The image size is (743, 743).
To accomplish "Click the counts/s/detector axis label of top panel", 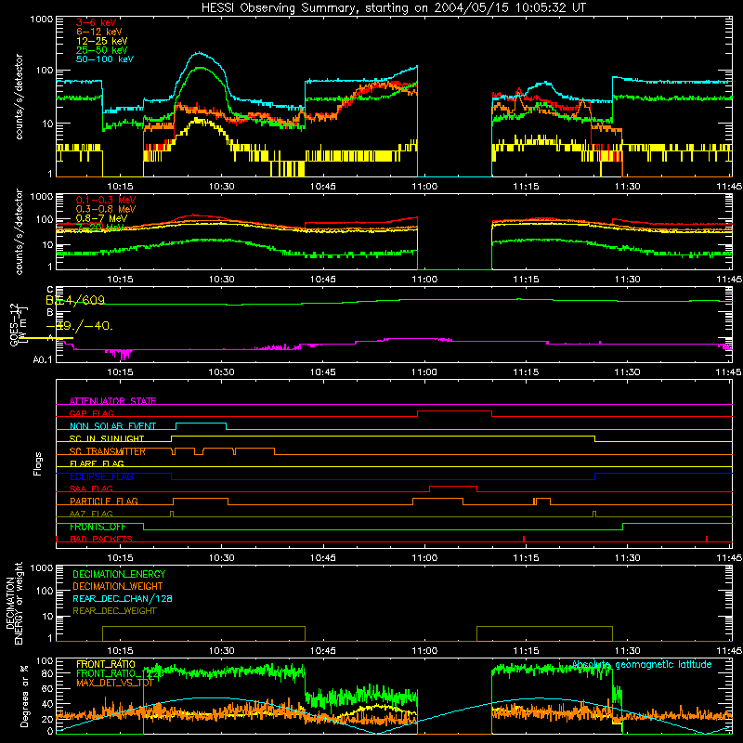I will (x=19, y=97).
